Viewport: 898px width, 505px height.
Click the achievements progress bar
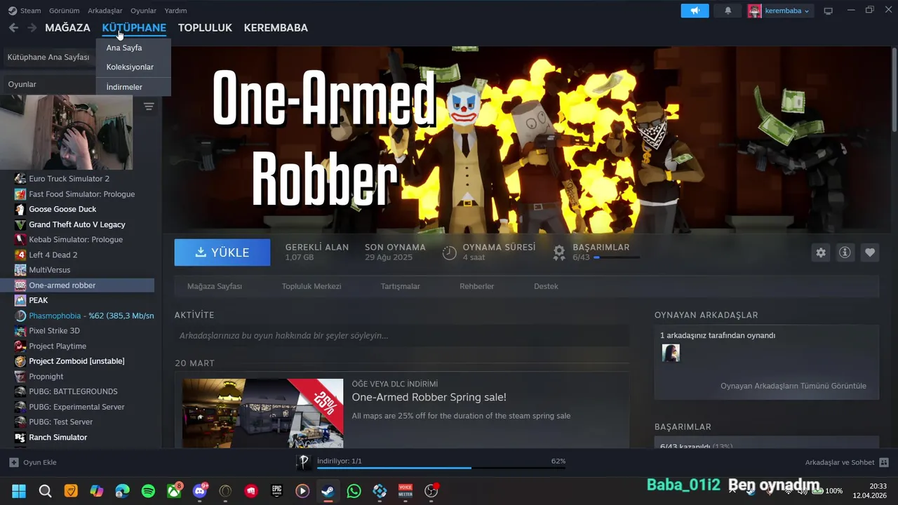[x=617, y=257]
